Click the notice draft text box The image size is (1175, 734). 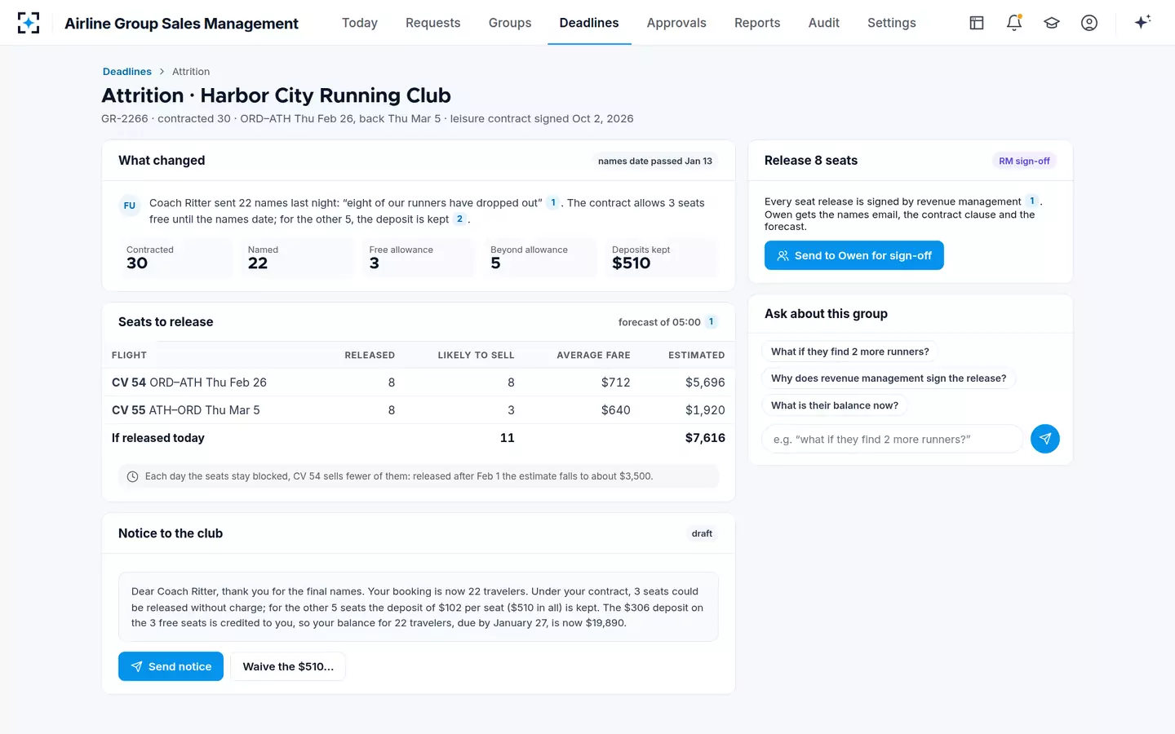point(419,607)
